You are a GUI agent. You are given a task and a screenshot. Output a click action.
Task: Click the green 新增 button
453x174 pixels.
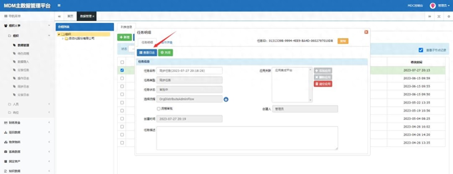pyautogui.click(x=125, y=37)
